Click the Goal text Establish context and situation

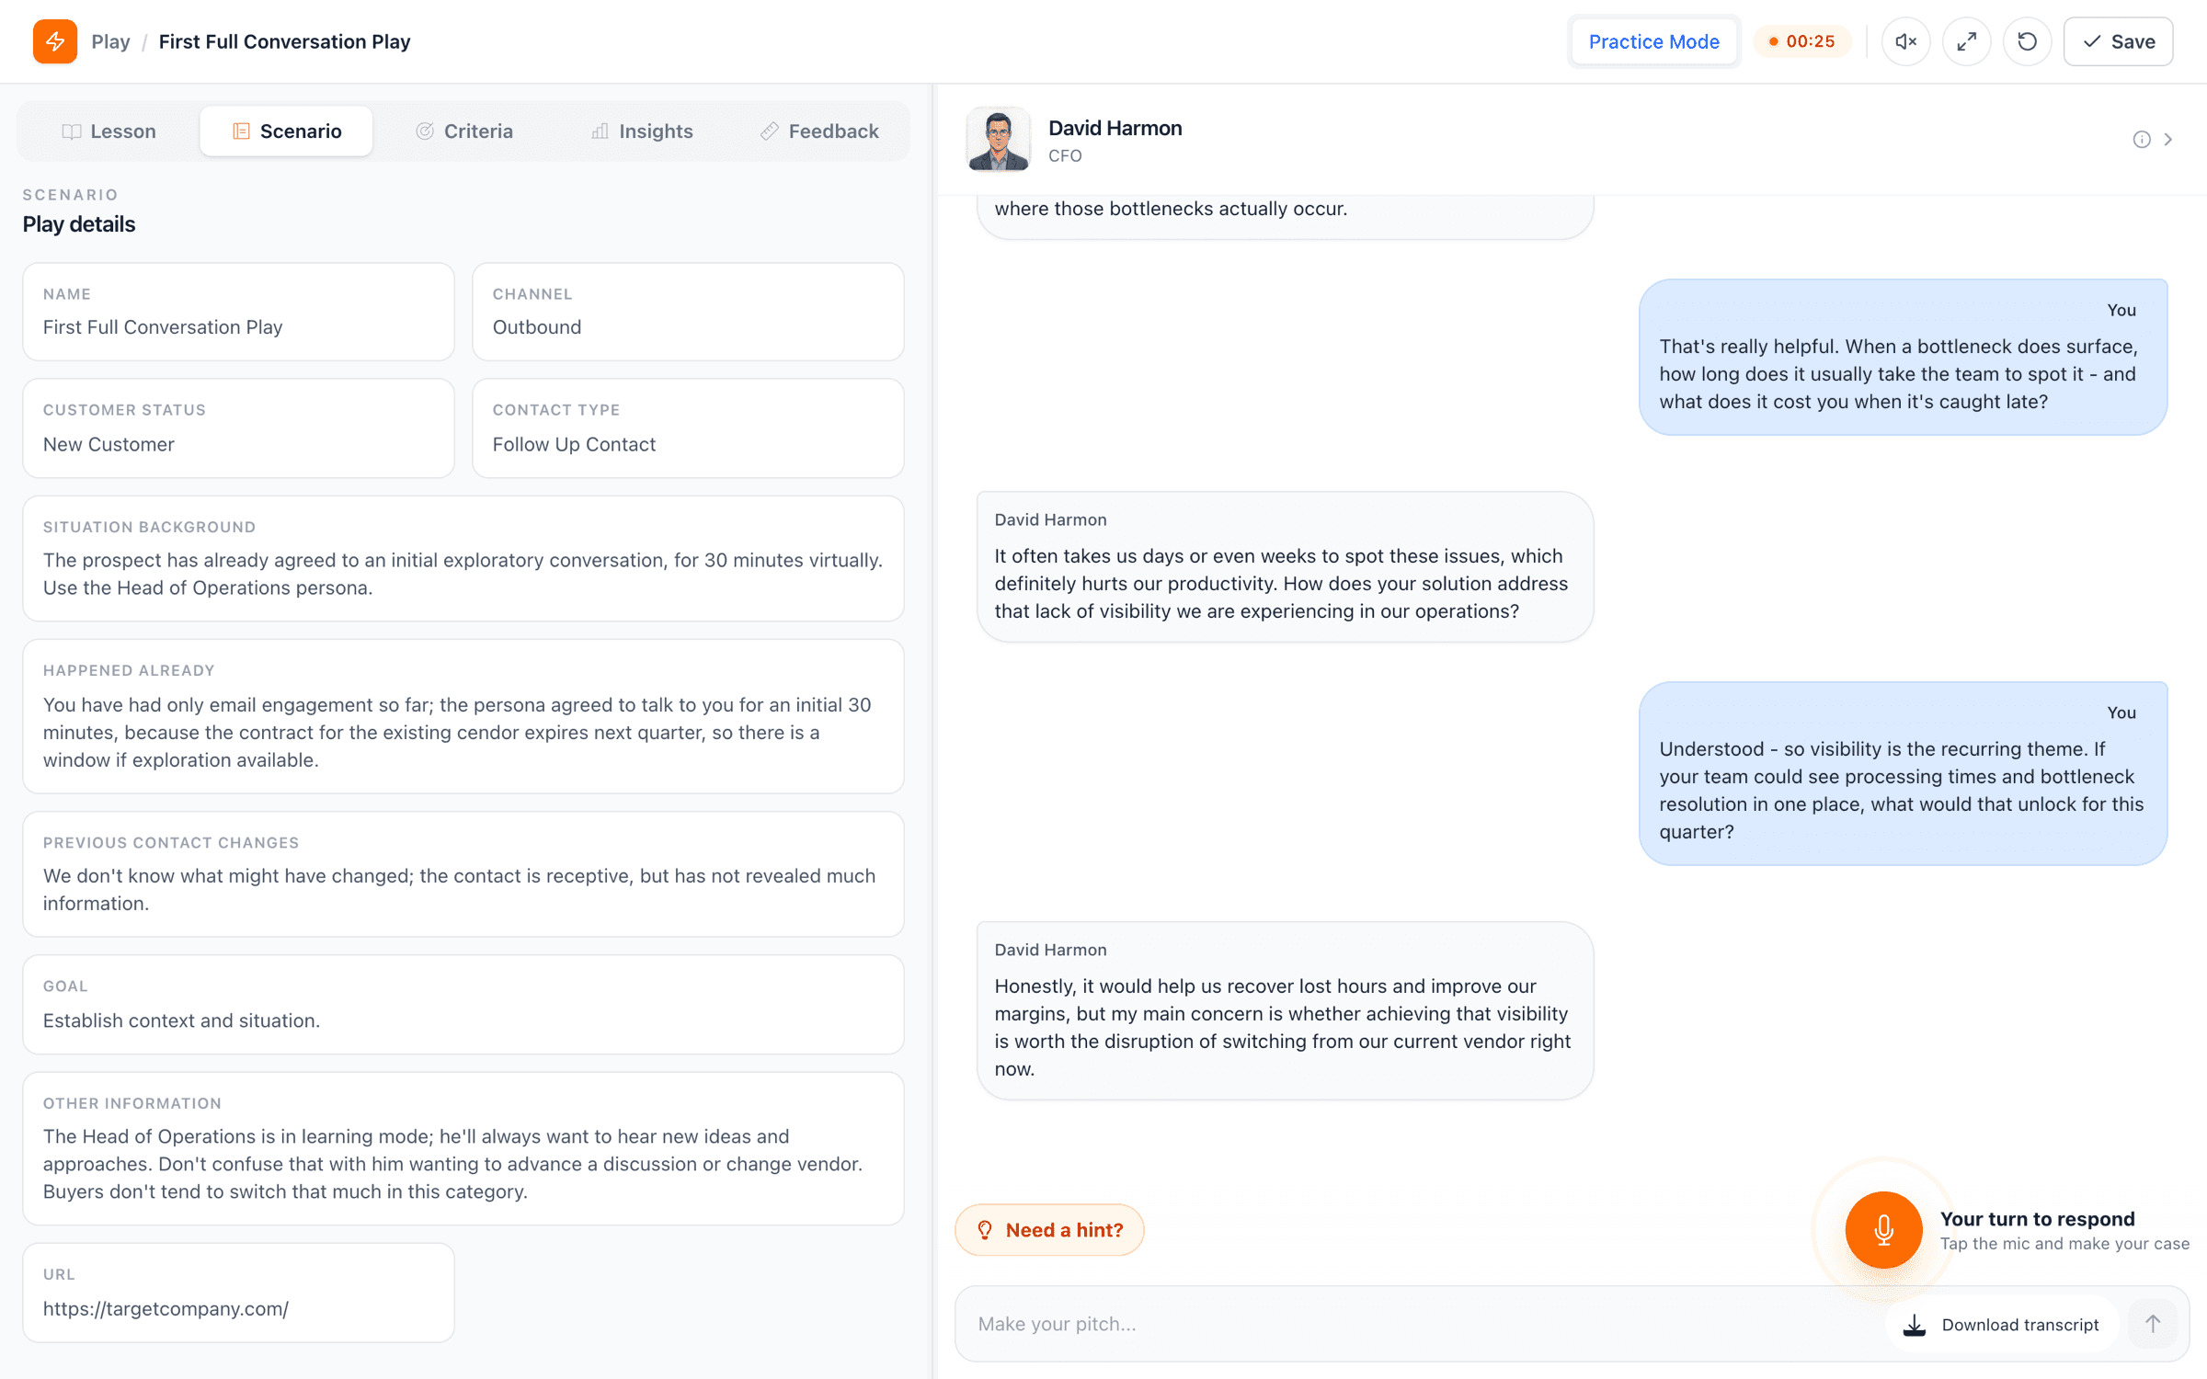pos(181,1020)
